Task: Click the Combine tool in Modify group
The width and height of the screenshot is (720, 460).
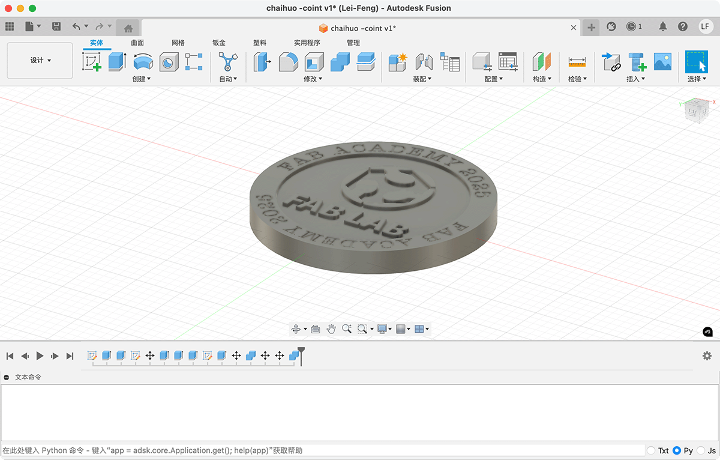Action: coord(340,62)
